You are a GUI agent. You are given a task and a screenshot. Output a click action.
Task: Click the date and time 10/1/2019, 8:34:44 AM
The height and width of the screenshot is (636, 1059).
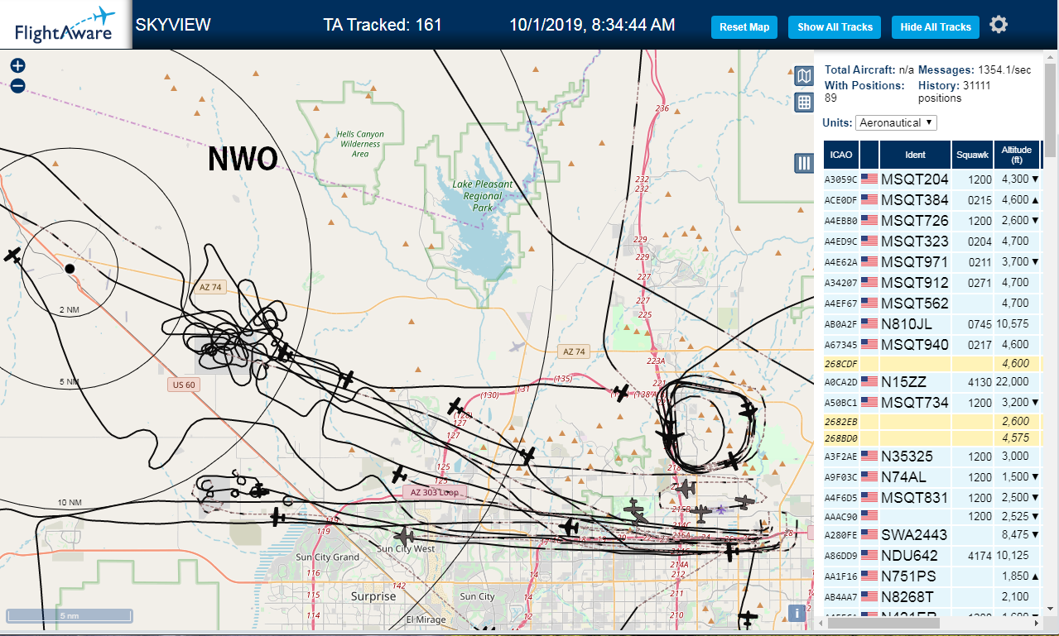tap(592, 25)
